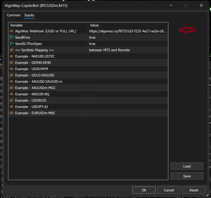This screenshot has width=211, height=198.
Task: Select the Inputs tab
Action: tap(29, 15)
